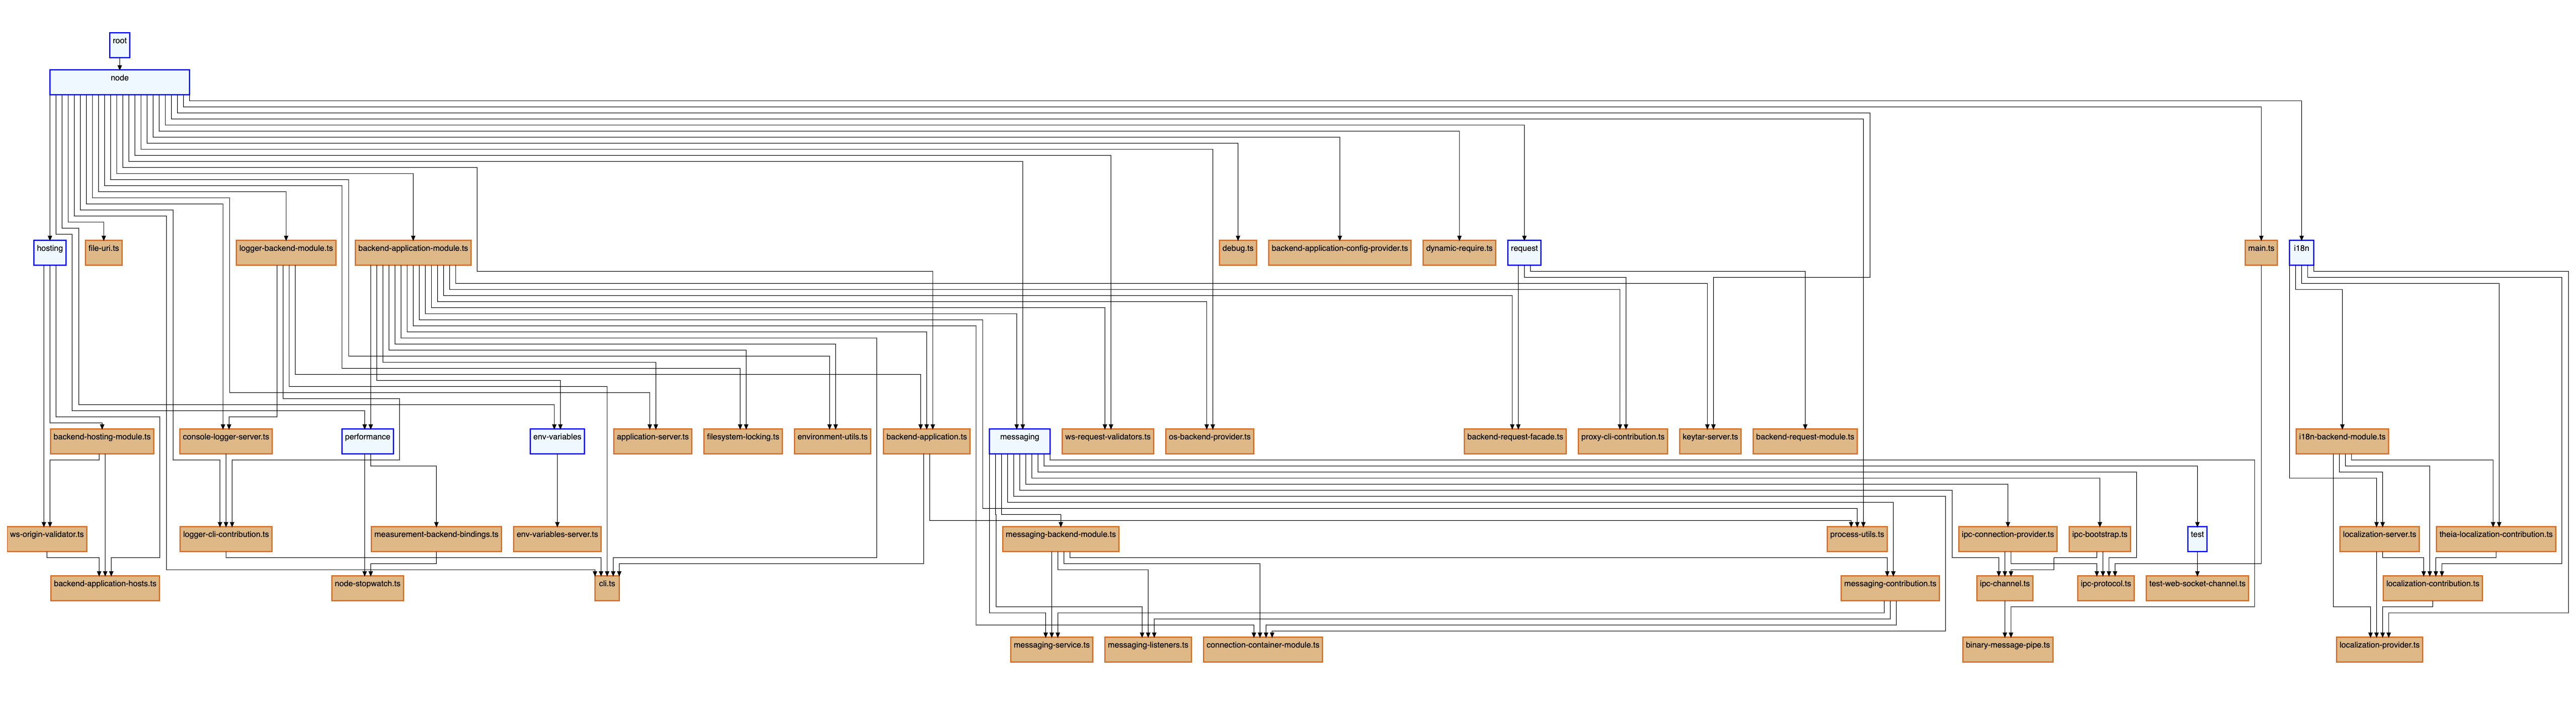Select os-backend-provider.ts node
Image resolution: width=2576 pixels, height=724 pixels.
pos(1209,441)
